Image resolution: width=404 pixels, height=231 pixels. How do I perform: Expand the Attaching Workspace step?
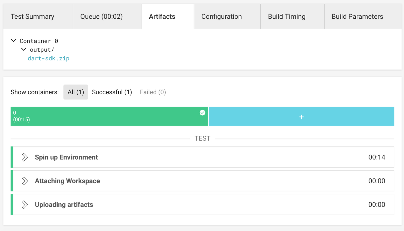(67, 181)
